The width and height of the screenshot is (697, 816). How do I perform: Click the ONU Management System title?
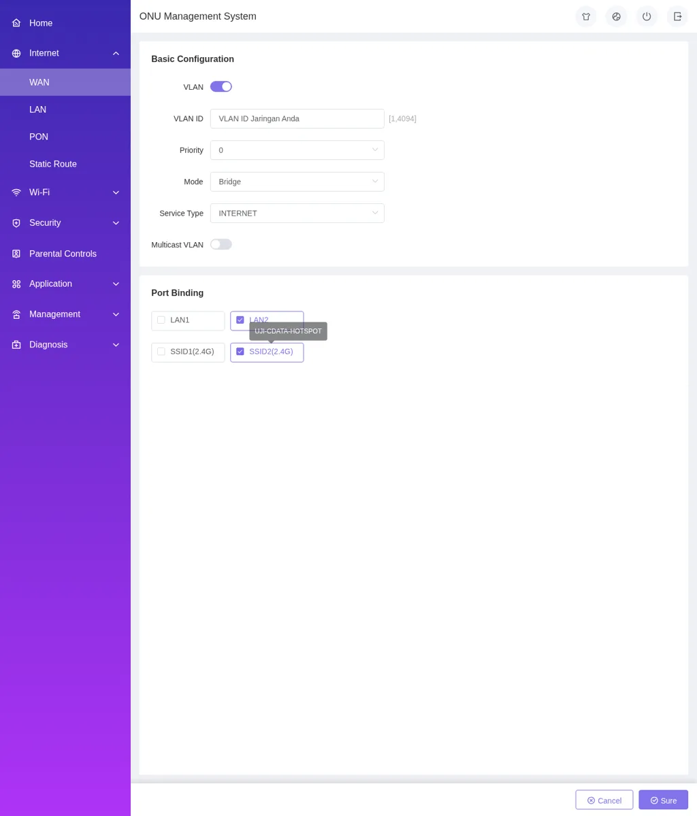198,16
